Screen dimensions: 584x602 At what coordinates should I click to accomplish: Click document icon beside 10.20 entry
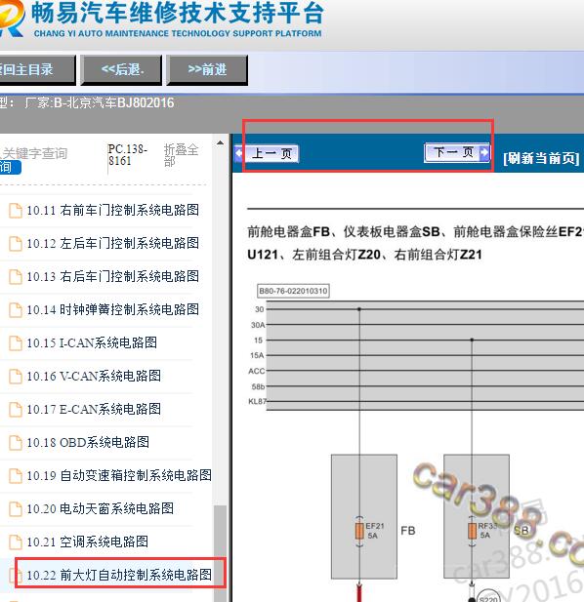(x=16, y=509)
